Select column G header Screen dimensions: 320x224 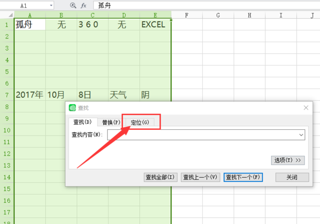(x=218, y=15)
